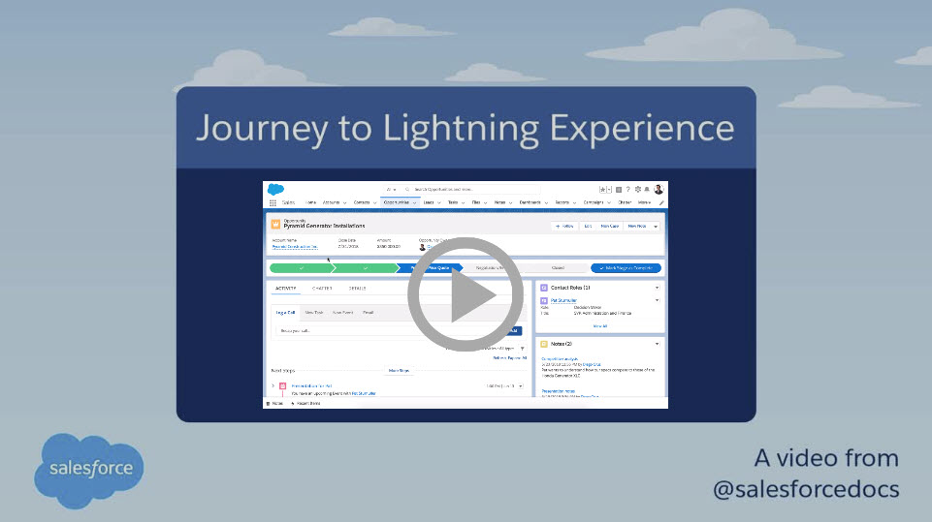Click View All under Contact Roles

coord(600,326)
